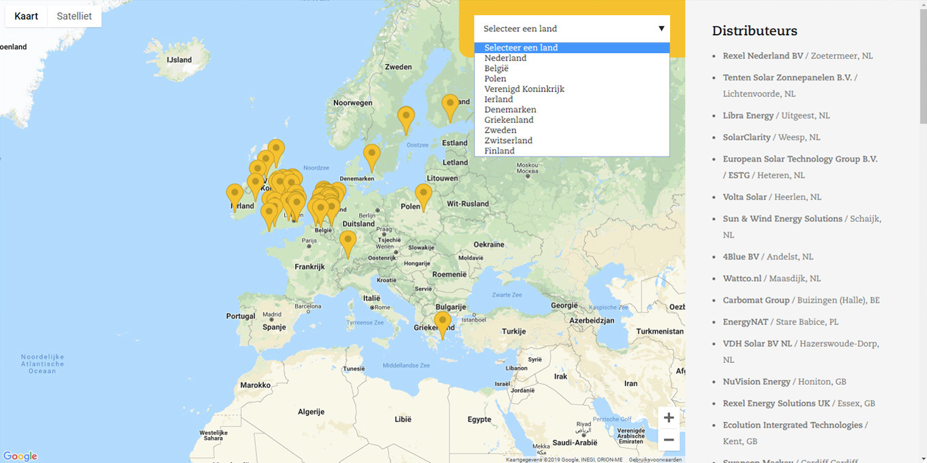Click the map marker in Greece
This screenshot has width=927, height=463.
pos(442,322)
